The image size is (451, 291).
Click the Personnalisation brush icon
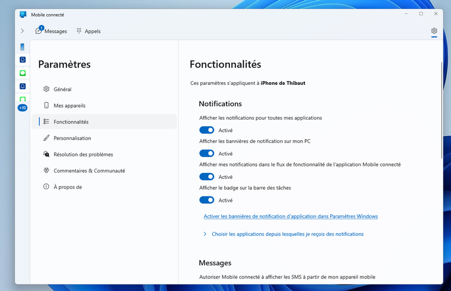click(x=46, y=138)
